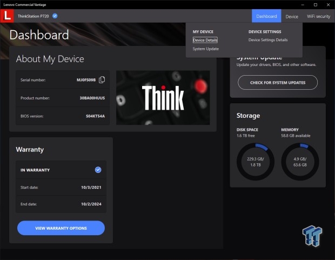Click the Think keyboard image
This screenshot has height=260, width=335.
tap(163, 98)
